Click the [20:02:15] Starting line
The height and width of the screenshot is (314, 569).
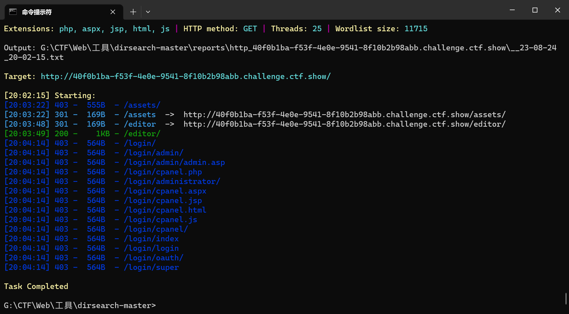pos(50,95)
